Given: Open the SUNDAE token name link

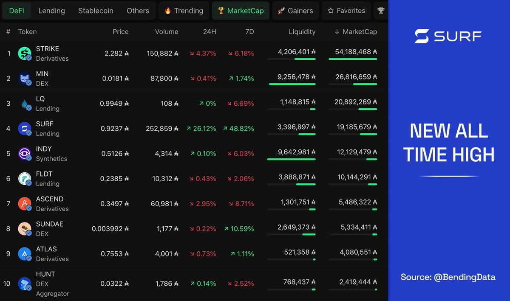Looking at the screenshot, I should click(50, 224).
